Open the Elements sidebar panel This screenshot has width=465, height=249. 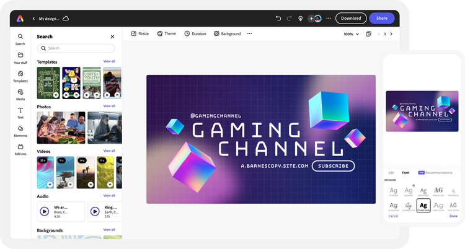(x=20, y=131)
